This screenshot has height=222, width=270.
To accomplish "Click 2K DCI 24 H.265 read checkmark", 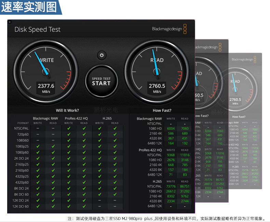I will (x=115, y=158).
